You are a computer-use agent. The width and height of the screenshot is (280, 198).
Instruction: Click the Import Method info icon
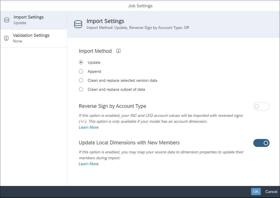pos(118,51)
